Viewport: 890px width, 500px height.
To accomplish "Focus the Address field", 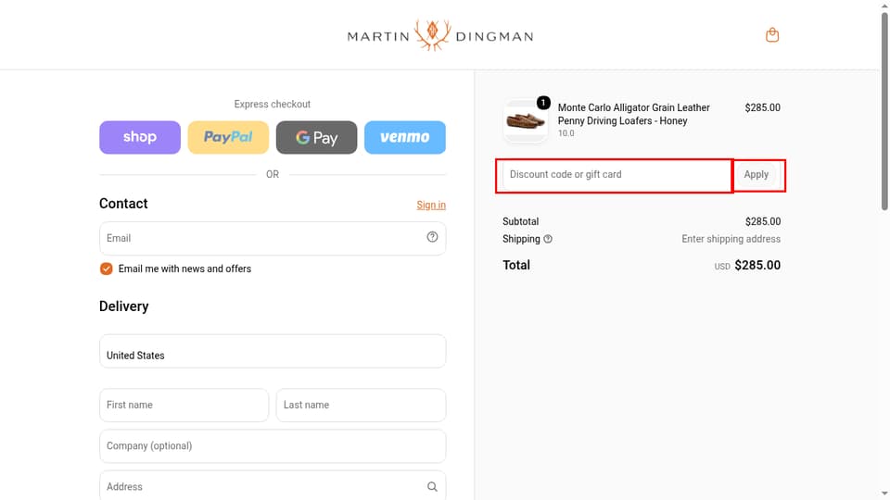I will coord(273,486).
